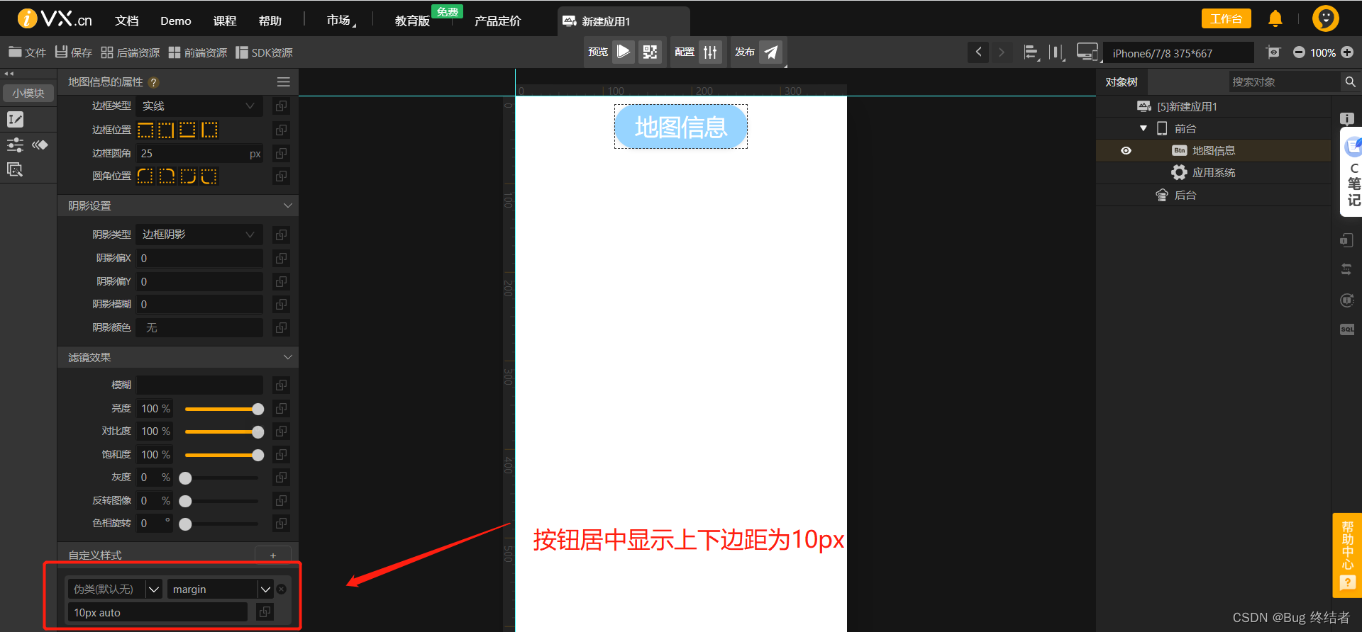The width and height of the screenshot is (1362, 632).
Task: Open the 课程 menu item
Action: 225,21
